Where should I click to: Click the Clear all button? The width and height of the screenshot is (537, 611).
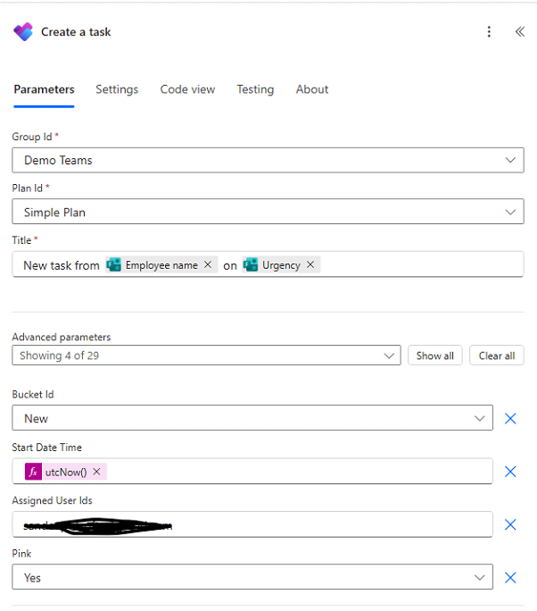click(x=497, y=356)
